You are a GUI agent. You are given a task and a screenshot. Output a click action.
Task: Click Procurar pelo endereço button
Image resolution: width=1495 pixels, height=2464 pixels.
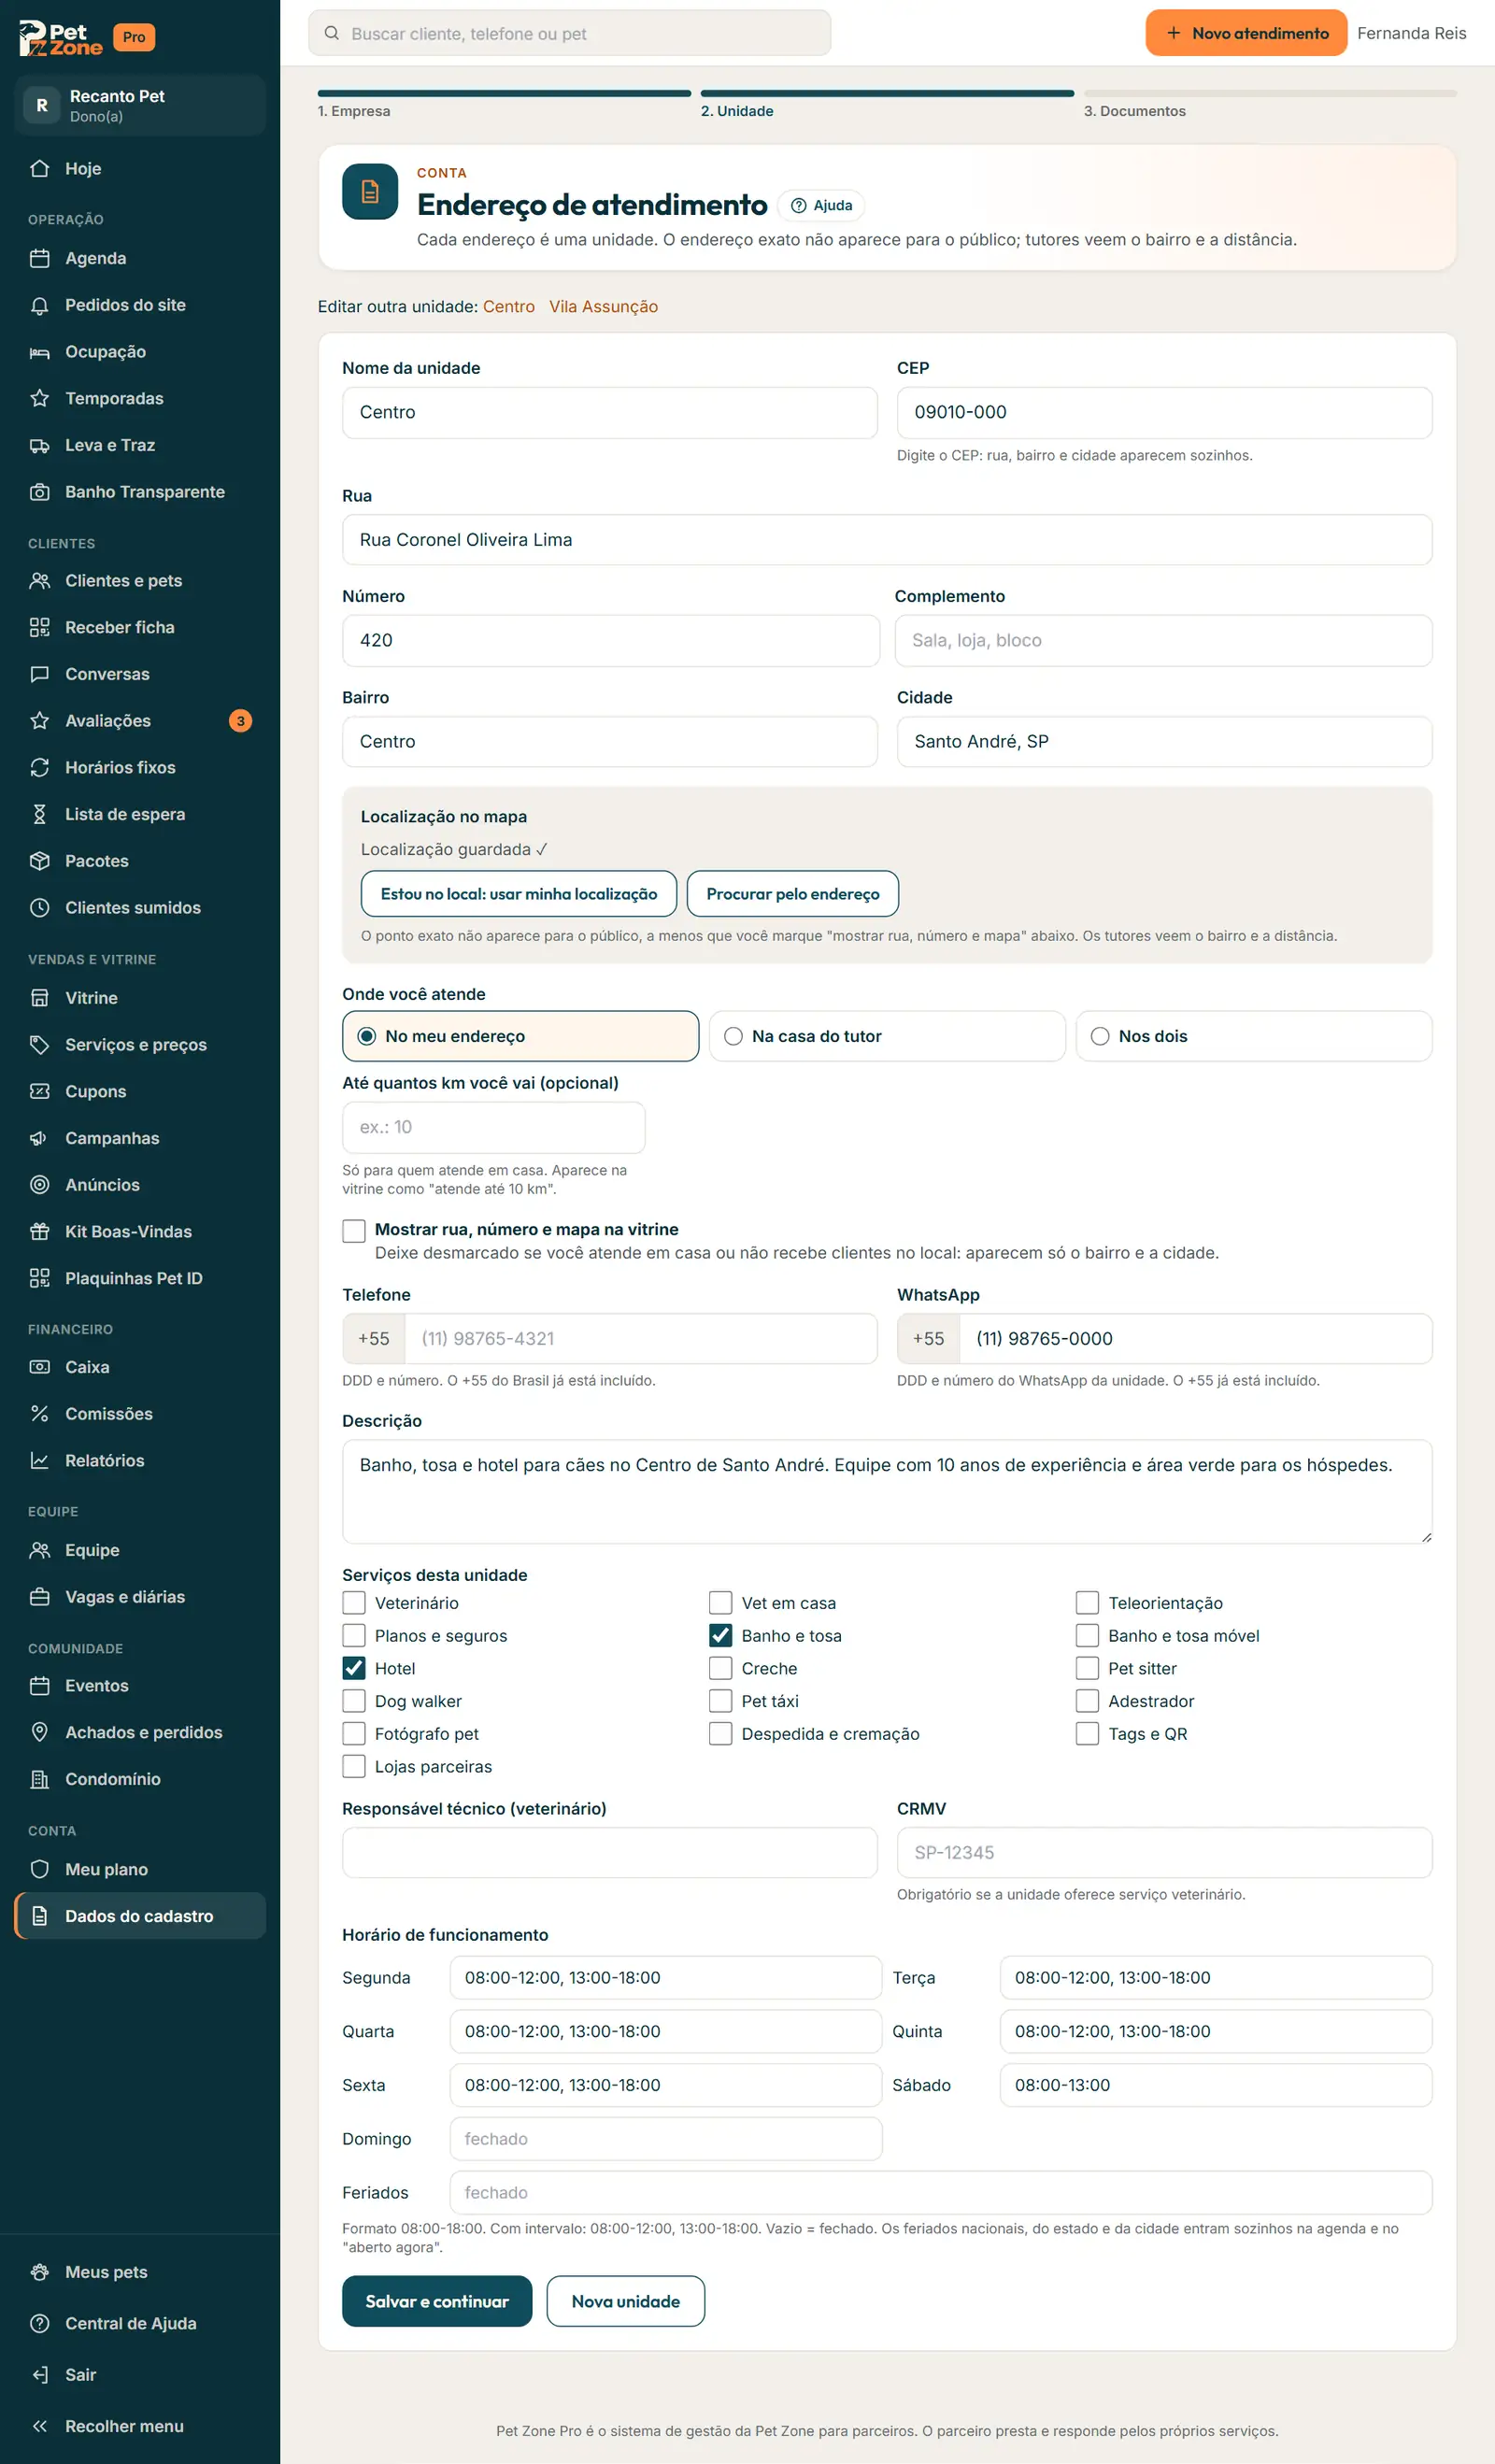793,894
